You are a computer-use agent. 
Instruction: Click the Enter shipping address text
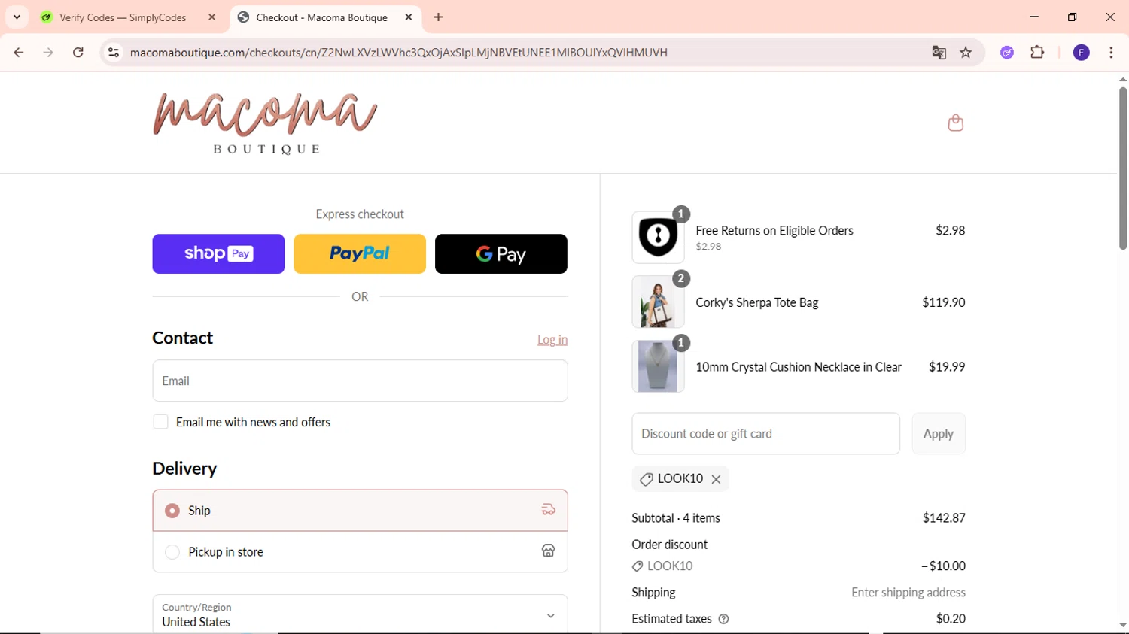pos(908,593)
